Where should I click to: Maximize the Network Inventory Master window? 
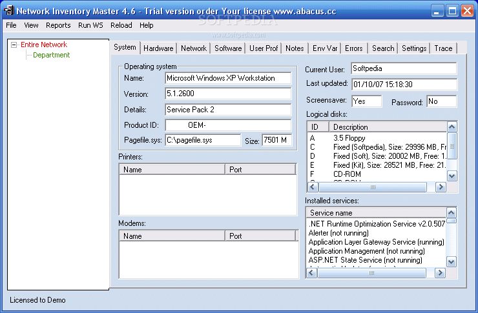(x=452, y=11)
